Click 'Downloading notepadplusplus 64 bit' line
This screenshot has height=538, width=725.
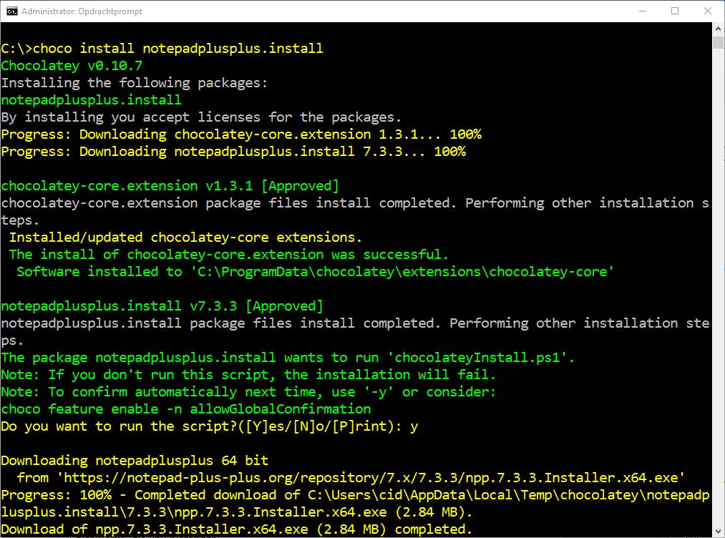(x=135, y=460)
